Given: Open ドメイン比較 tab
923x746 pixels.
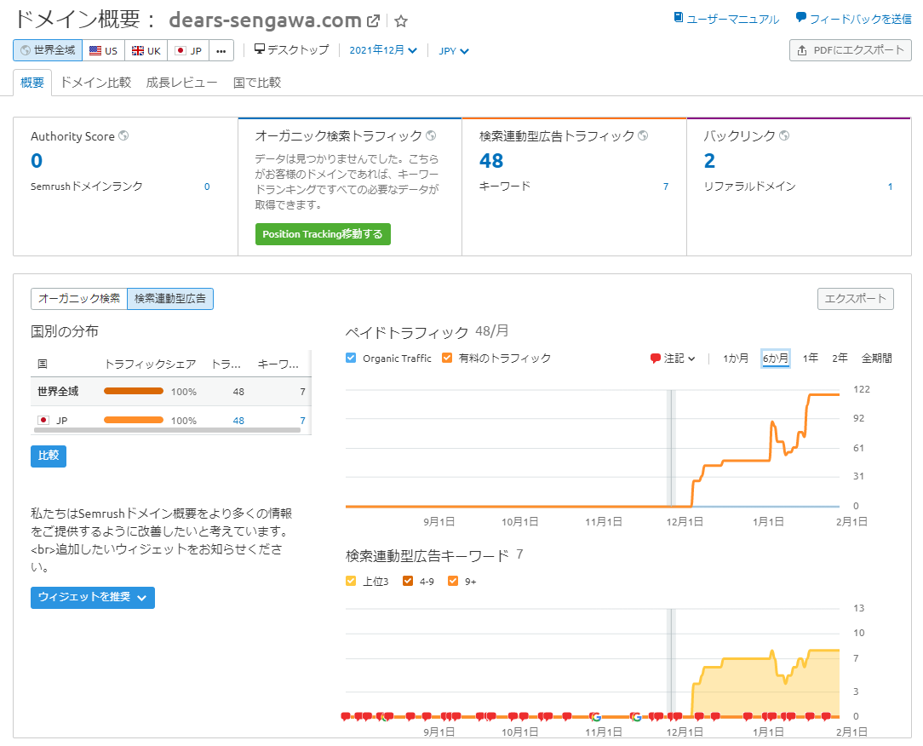Looking at the screenshot, I should tap(96, 83).
